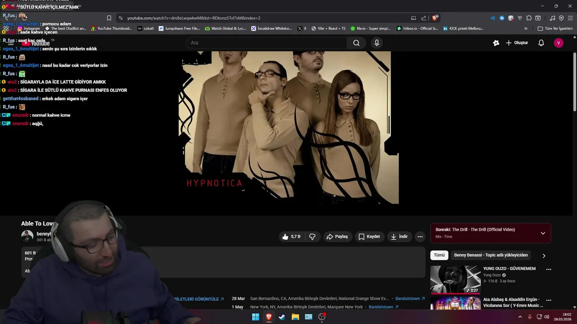Open YUNG OUZO - GÜVENEMEM thumbnail
Viewport: 577px width, 324px height.
click(x=455, y=279)
